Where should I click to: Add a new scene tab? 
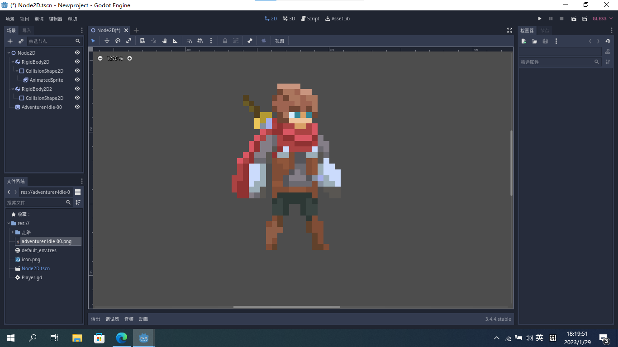coord(136,30)
